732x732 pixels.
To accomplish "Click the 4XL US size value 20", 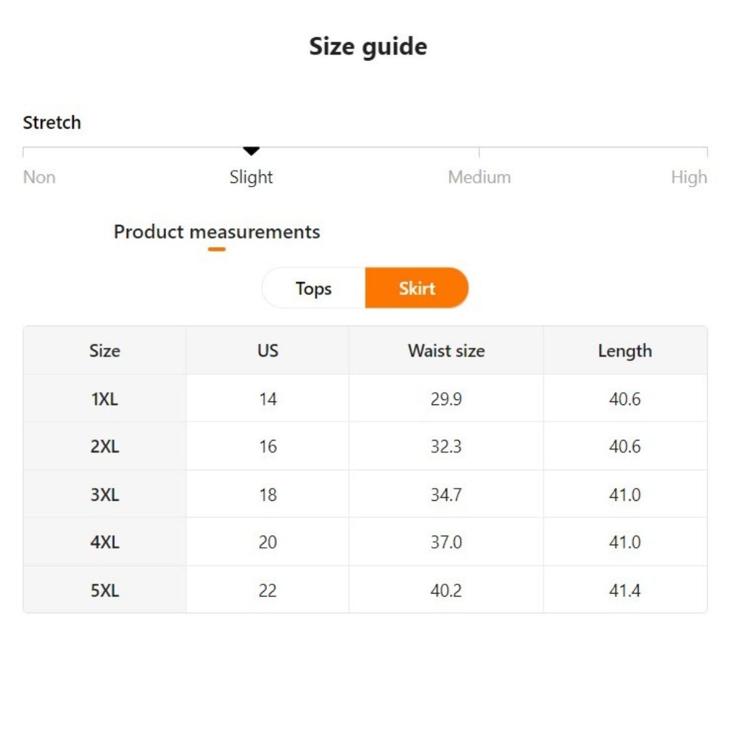I will [268, 542].
